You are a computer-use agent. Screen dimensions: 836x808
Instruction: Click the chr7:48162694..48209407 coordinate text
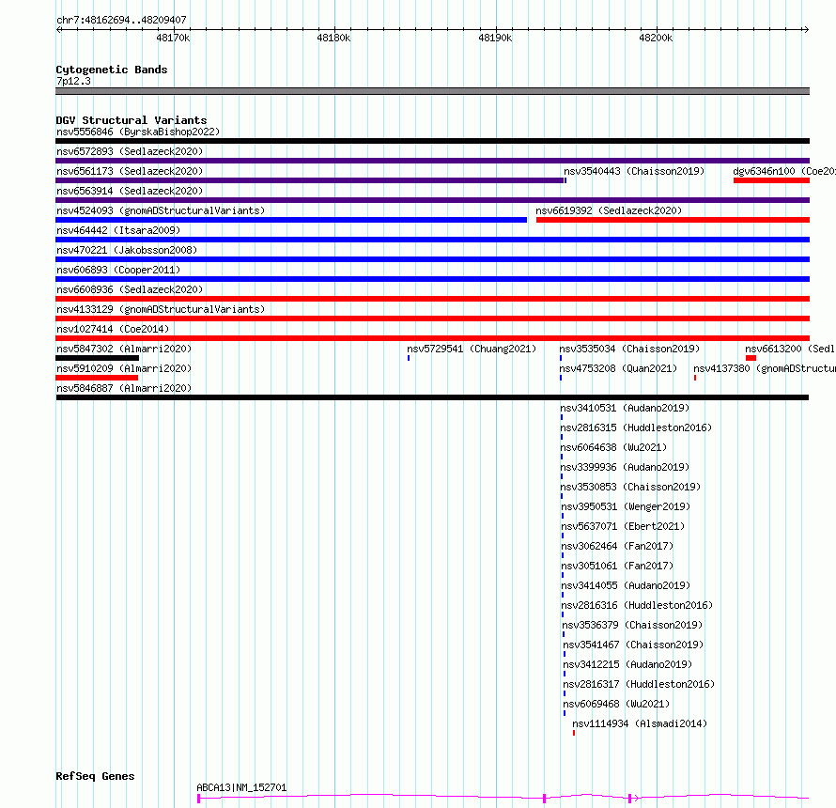(x=121, y=21)
